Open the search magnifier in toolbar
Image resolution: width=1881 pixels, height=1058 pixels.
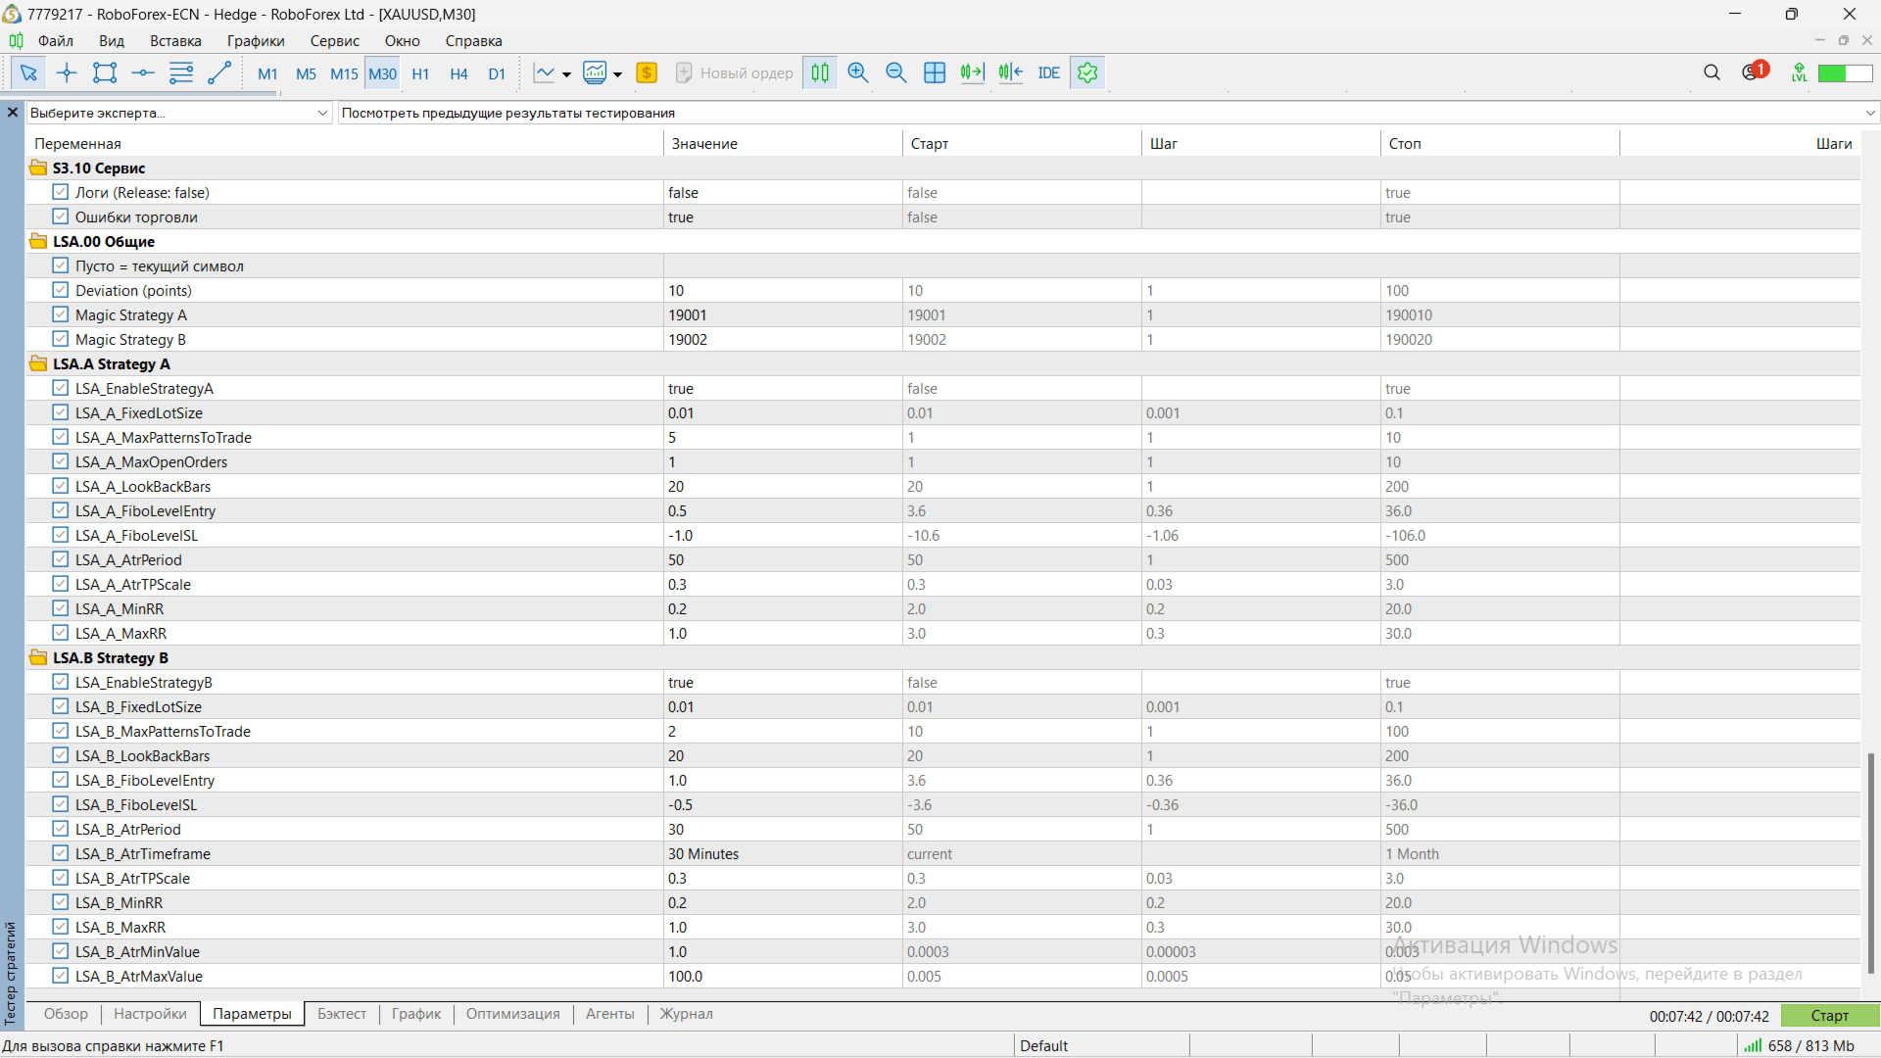point(1712,72)
